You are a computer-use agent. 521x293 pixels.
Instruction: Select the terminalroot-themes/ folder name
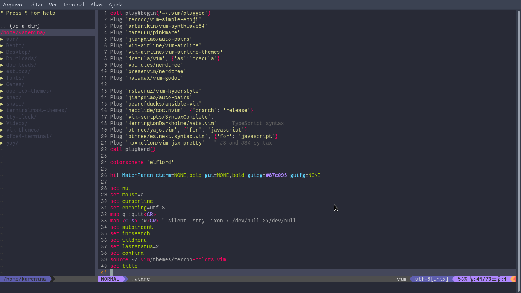coord(37,110)
